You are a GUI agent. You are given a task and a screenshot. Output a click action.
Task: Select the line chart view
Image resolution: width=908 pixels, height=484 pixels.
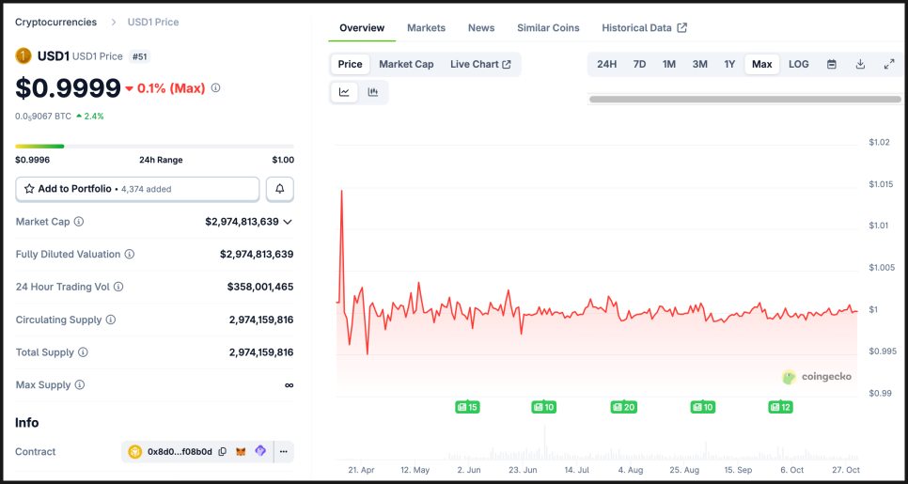pos(345,92)
